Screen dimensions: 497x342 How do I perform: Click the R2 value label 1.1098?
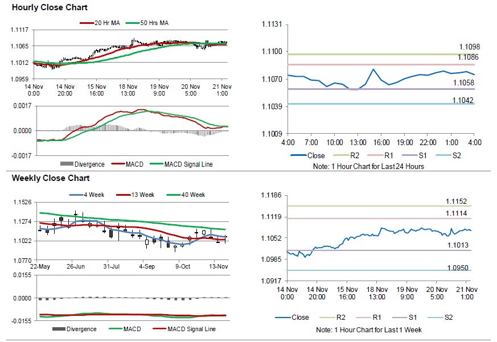tap(470, 47)
